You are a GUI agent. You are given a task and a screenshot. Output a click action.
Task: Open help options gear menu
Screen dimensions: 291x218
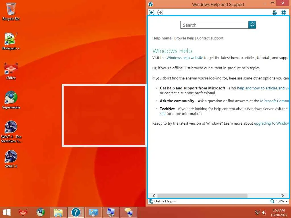point(284,12)
